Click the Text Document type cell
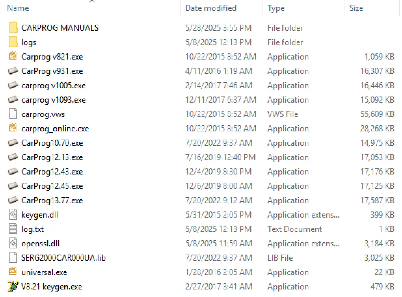Image resolution: width=402 pixels, height=297 pixels. 295,229
